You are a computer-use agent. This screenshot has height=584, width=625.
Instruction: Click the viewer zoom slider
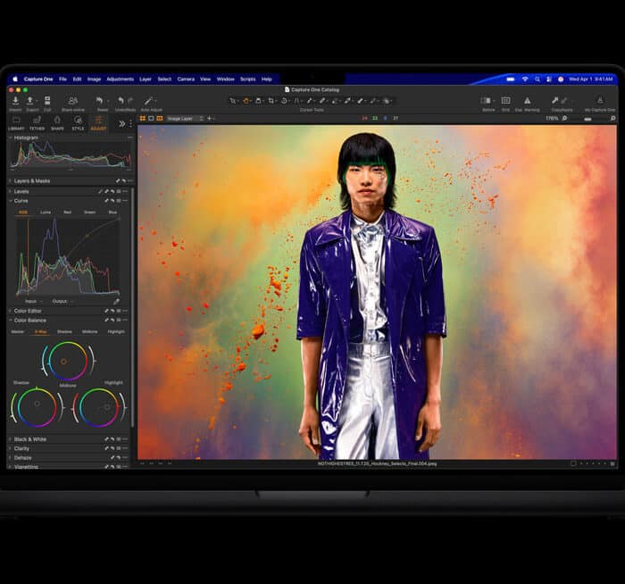[587, 119]
